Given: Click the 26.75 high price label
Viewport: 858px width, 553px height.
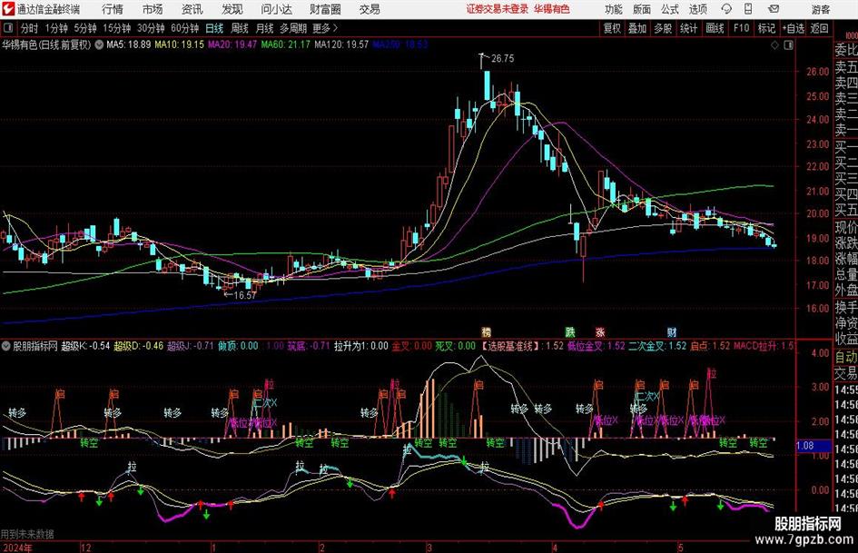Looking at the screenshot, I should (502, 59).
